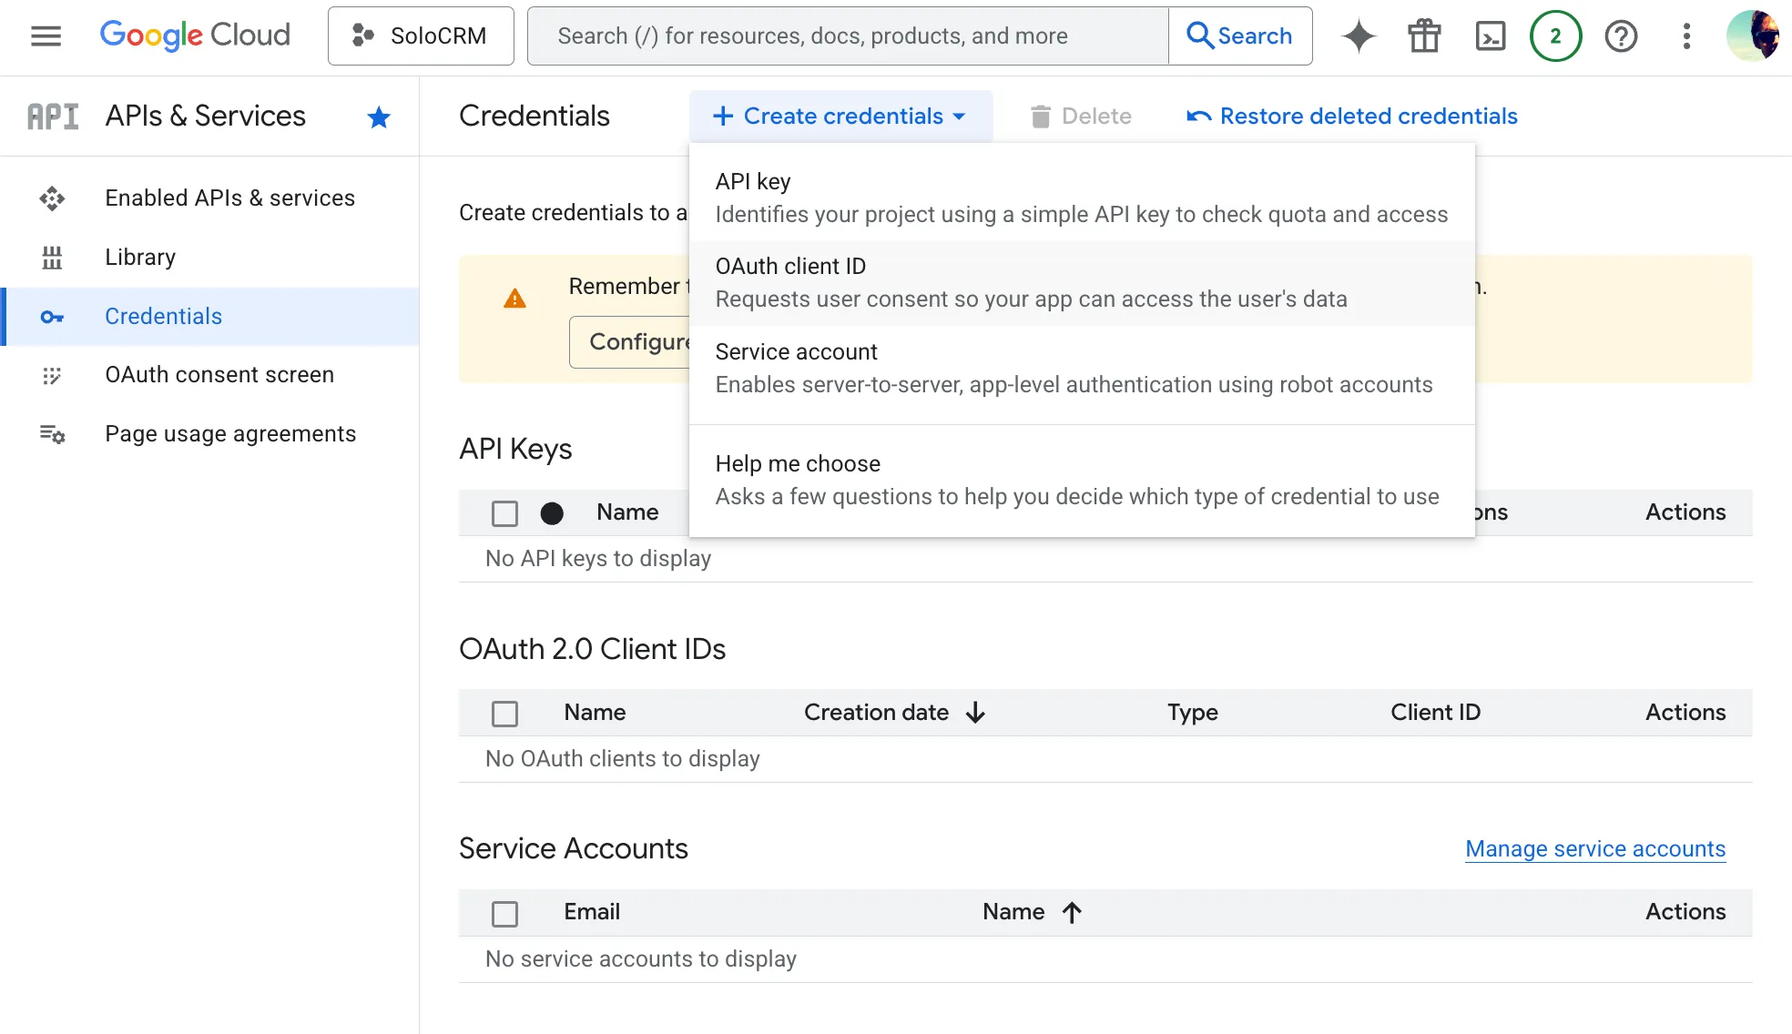
Task: Pin APIs & Services with the star
Action: pyautogui.click(x=379, y=117)
